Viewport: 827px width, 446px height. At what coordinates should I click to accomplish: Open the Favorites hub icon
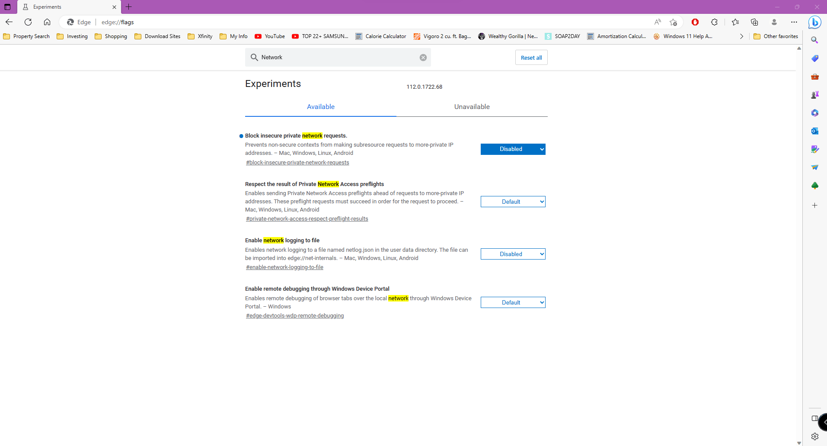[735, 22]
